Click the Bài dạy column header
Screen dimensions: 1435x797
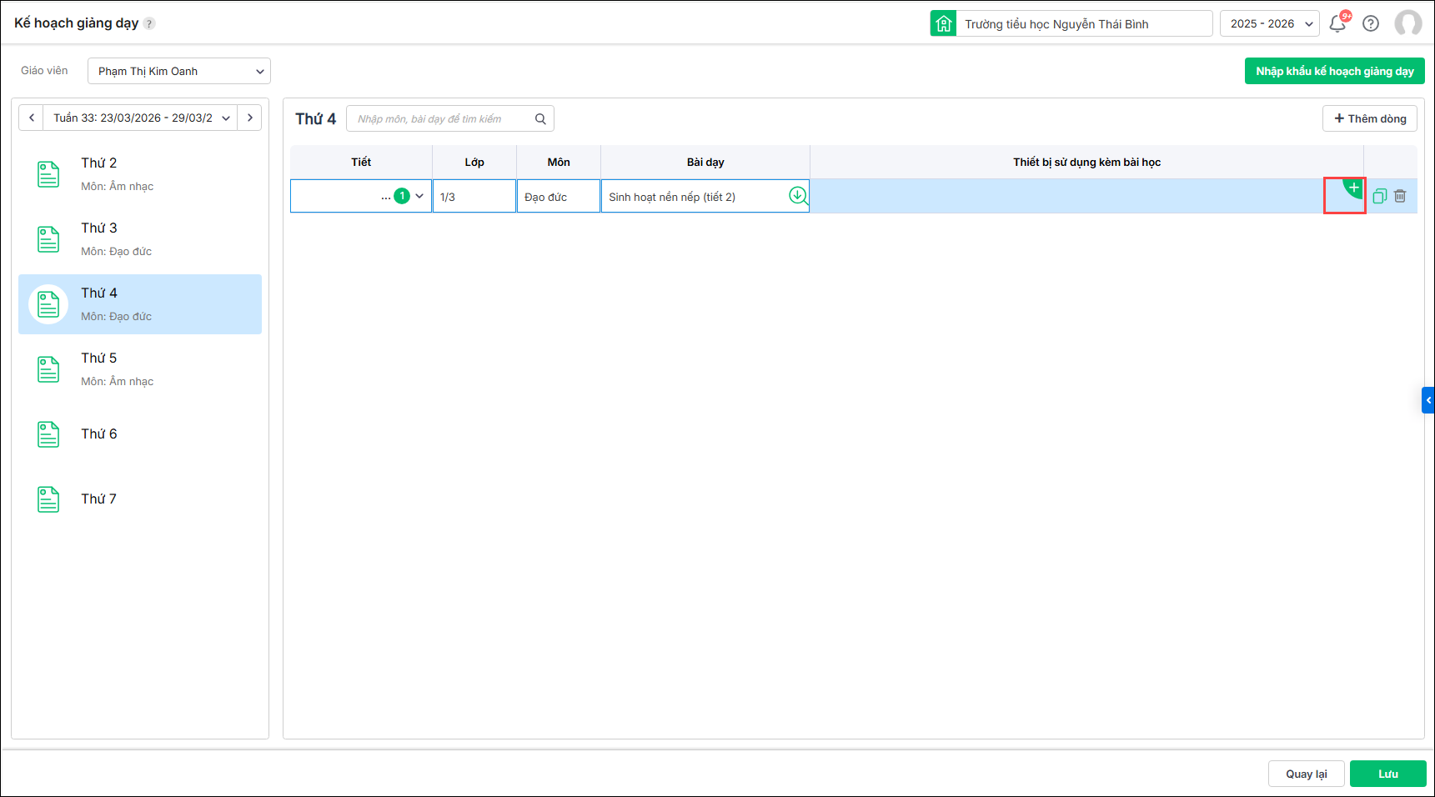(x=705, y=162)
